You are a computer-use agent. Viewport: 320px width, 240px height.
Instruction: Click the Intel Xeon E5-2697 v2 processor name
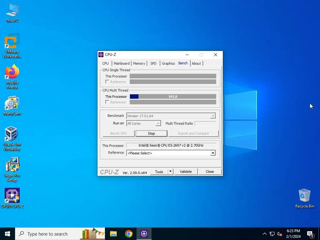(x=171, y=145)
